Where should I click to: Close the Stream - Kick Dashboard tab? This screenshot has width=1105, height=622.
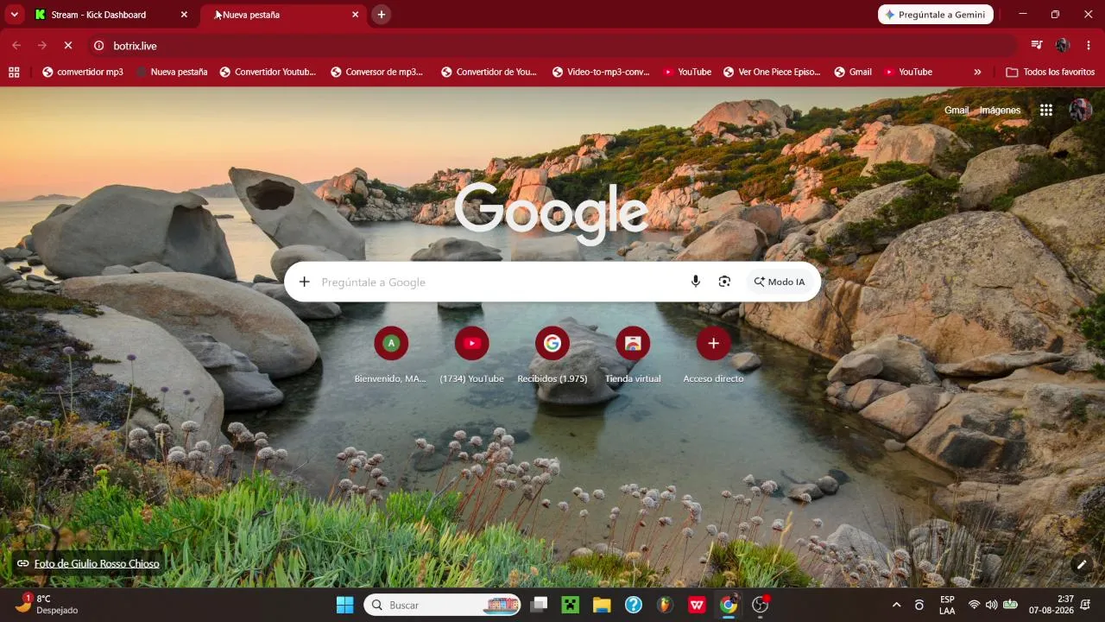(x=184, y=15)
